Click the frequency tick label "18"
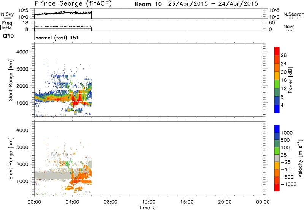 click(x=25, y=23)
